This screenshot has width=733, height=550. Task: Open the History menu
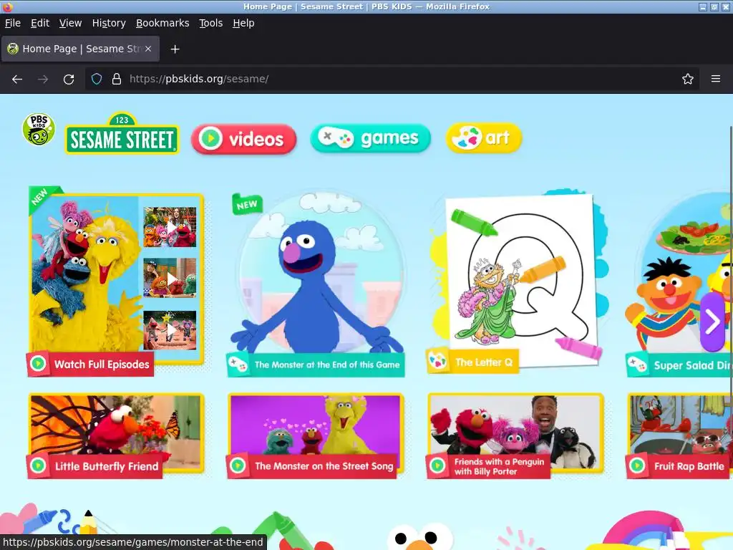109,23
